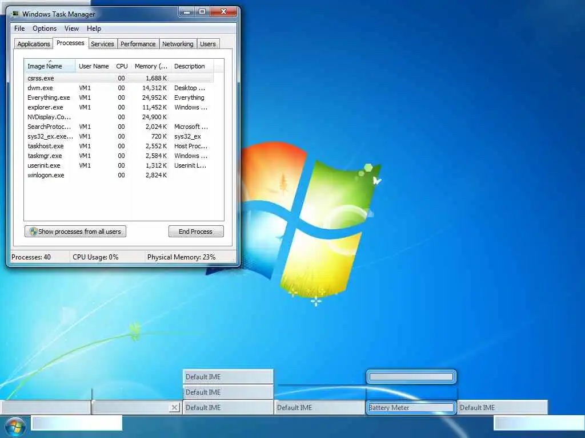Click the Microsoft ... description cell
Image resolution: width=585 pixels, height=438 pixels.
(x=191, y=127)
